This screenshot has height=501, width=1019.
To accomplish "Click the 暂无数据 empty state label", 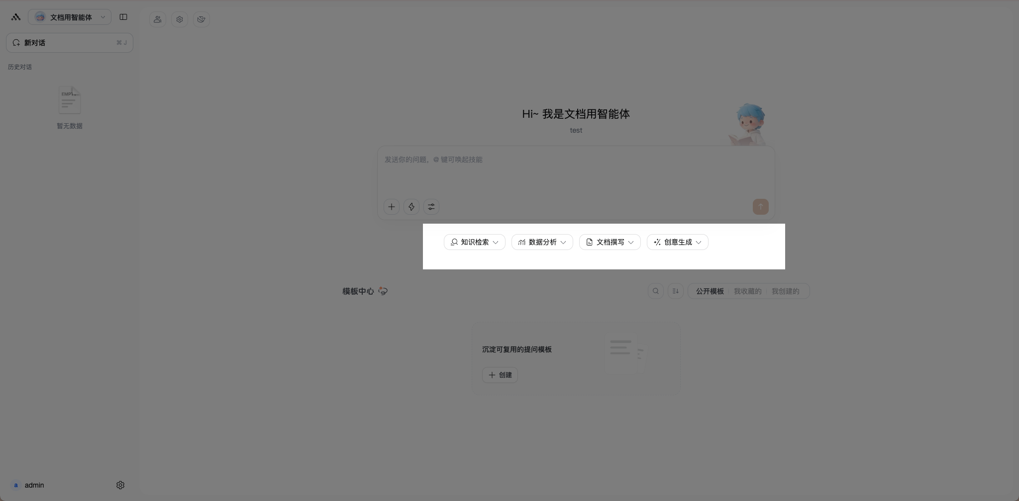I will click(x=70, y=126).
